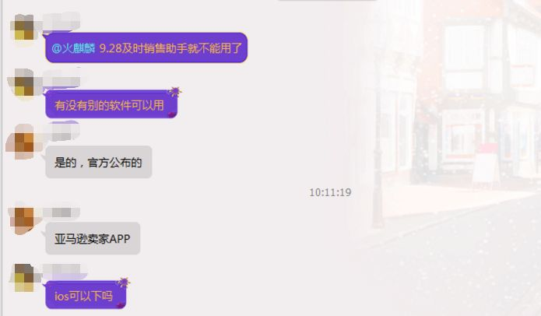Screen dimensions: 541x316
Task: Open avatar next to 亚马逊卖家APP message
Action: click(x=24, y=218)
